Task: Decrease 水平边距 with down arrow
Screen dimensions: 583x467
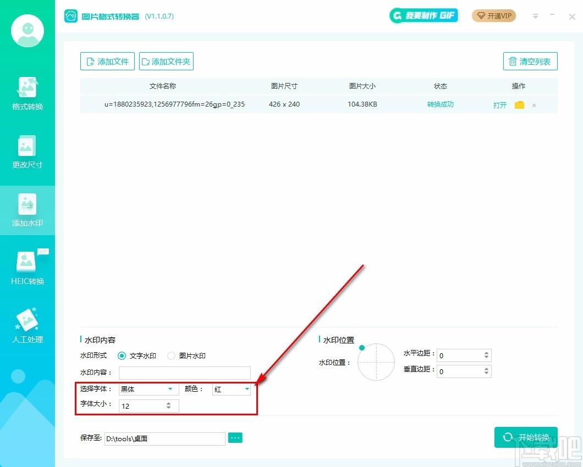Action: [486, 358]
